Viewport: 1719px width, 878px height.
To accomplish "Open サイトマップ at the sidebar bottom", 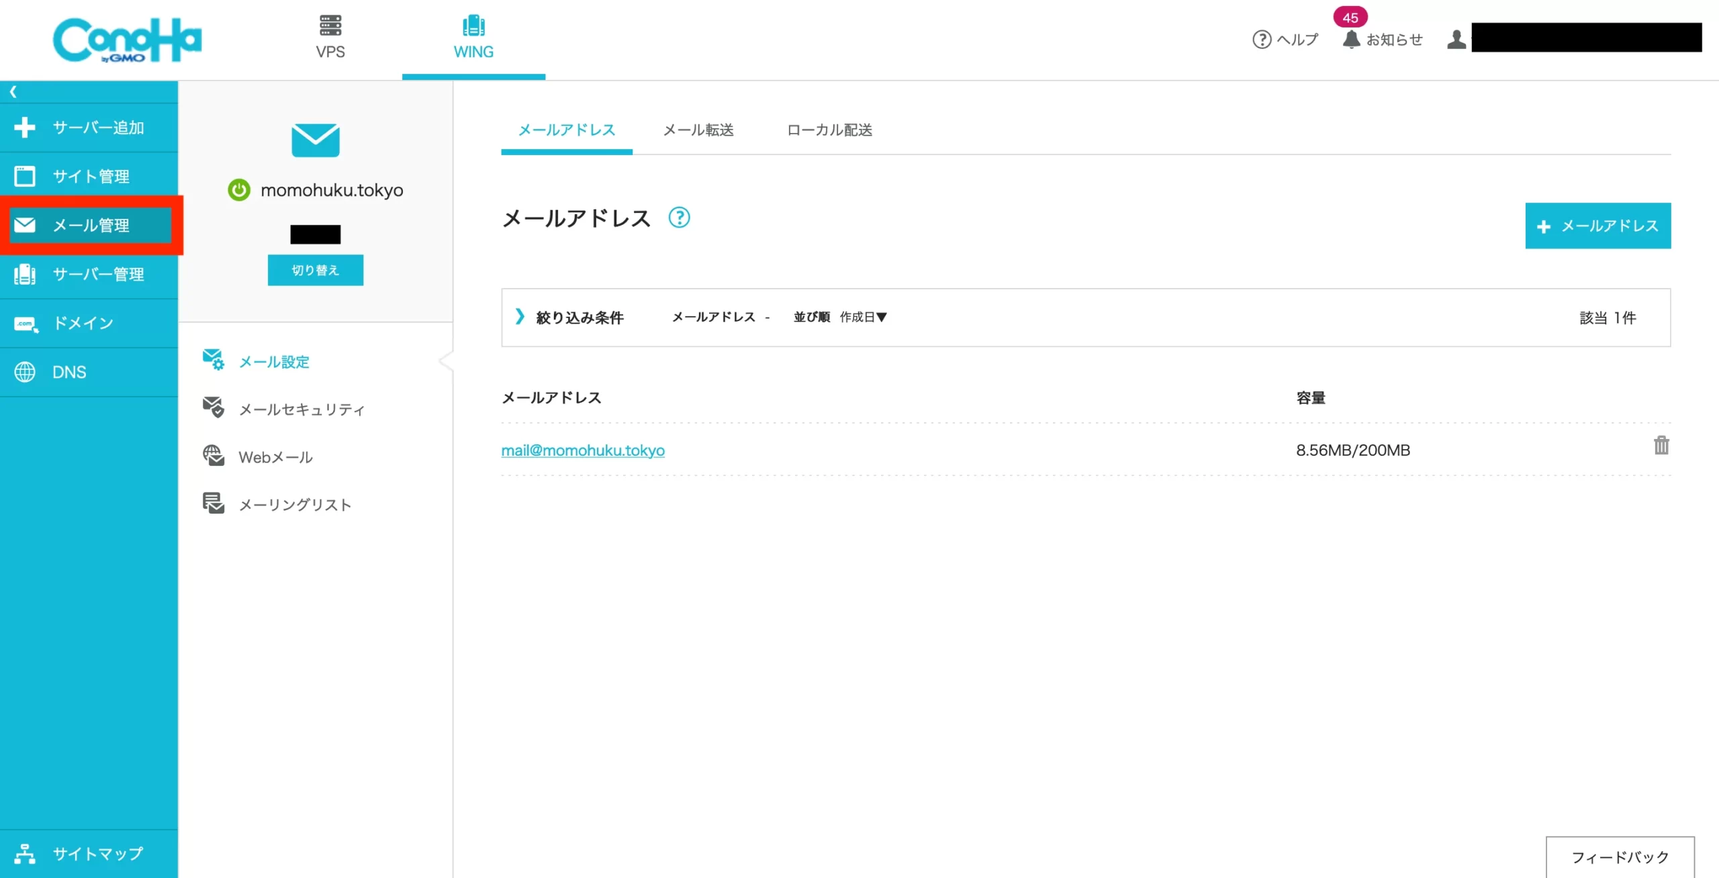I will coord(89,854).
